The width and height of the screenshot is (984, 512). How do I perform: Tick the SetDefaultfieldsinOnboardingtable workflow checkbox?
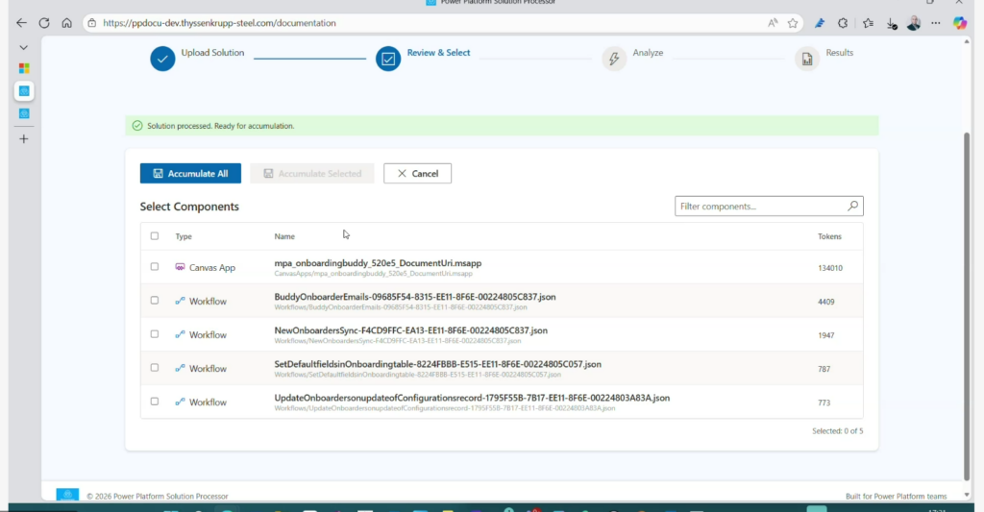point(155,368)
